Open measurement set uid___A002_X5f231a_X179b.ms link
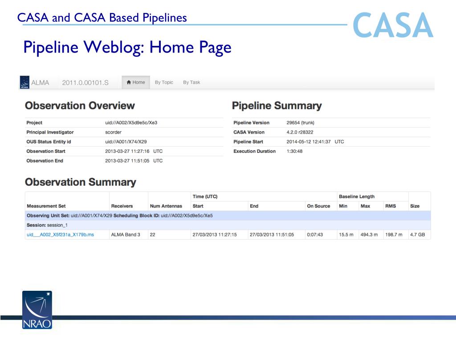Image resolution: width=456 pixels, height=342 pixels. click(60, 235)
